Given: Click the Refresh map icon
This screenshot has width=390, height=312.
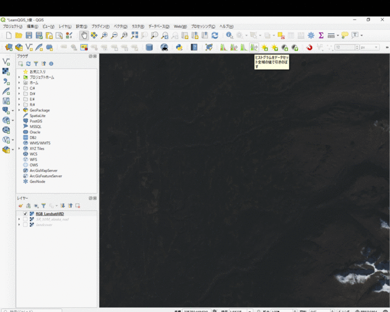Looking at the screenshot, I should coord(214,36).
